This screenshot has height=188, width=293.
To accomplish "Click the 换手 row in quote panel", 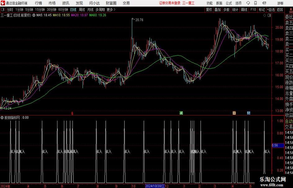I will point(289,104).
